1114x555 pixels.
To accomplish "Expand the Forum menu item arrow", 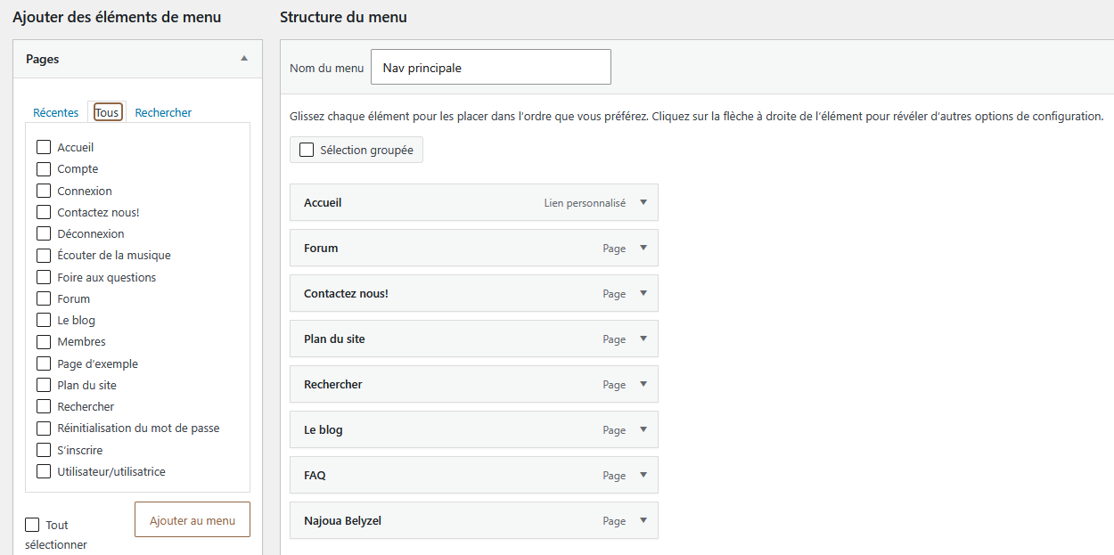I will click(643, 248).
